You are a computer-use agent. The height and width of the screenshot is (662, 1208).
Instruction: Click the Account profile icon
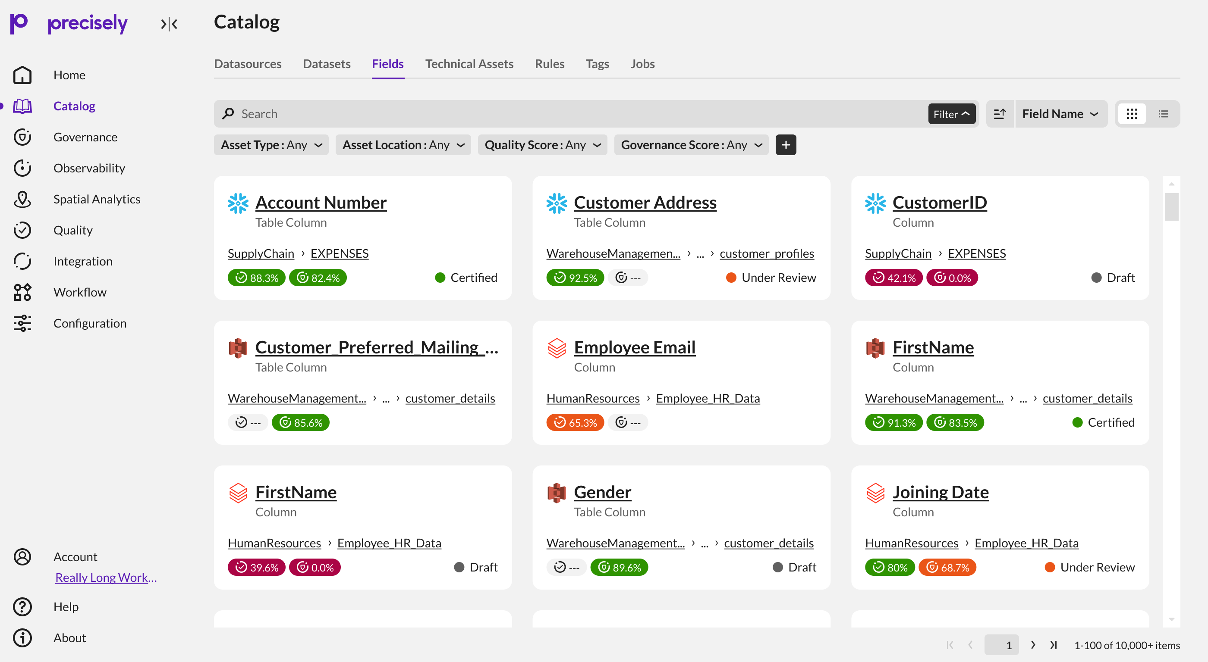pos(22,556)
